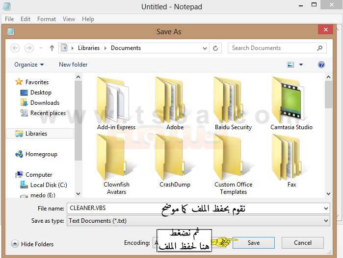Expand the Save as type dropdown
Screen dimensions: 343x258
[x=326, y=221]
